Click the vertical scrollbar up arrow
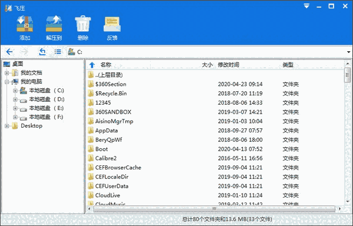 tap(347, 64)
